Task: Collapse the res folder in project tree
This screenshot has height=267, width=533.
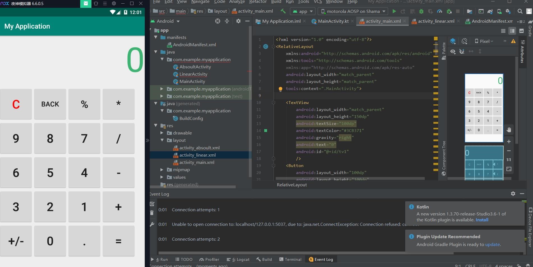Action: (156, 126)
